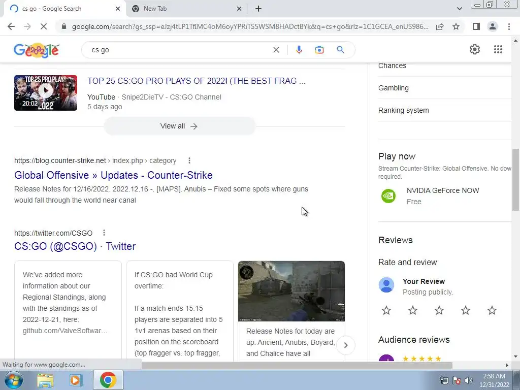This screenshot has height=390, width=520.
Task: Click the horizontal scrollbar right arrow
Action: 507,365
